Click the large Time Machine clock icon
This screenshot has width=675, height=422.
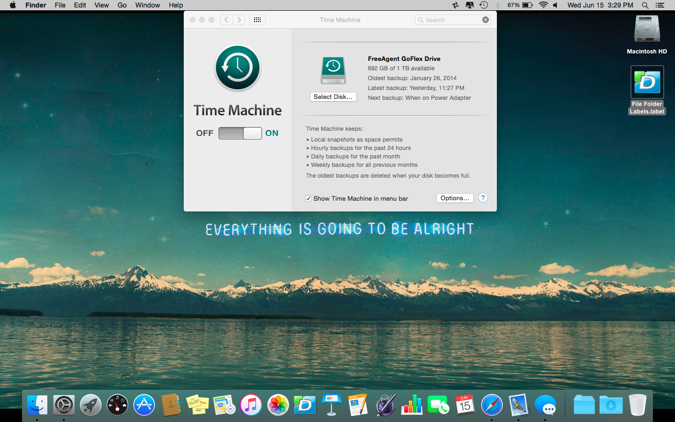[x=238, y=68]
